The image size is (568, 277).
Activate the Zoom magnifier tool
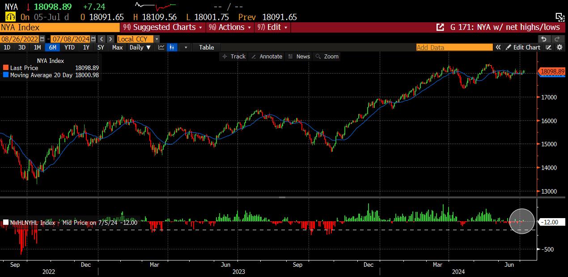click(327, 56)
